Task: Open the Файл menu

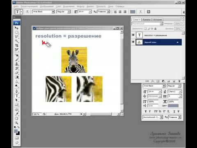Action: [x=16, y=7]
